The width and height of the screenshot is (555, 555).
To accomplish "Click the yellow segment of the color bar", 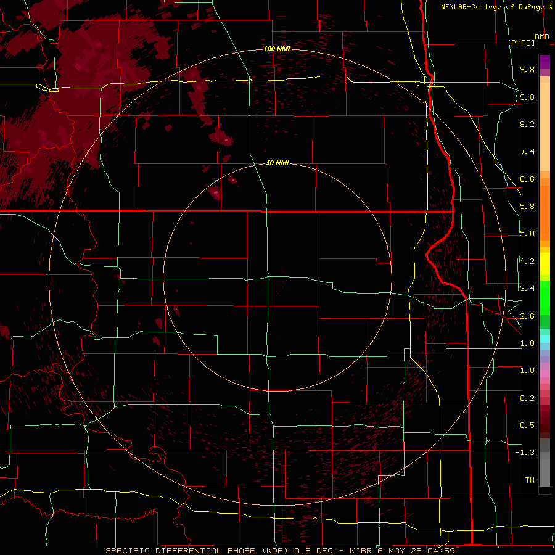I will (x=545, y=264).
